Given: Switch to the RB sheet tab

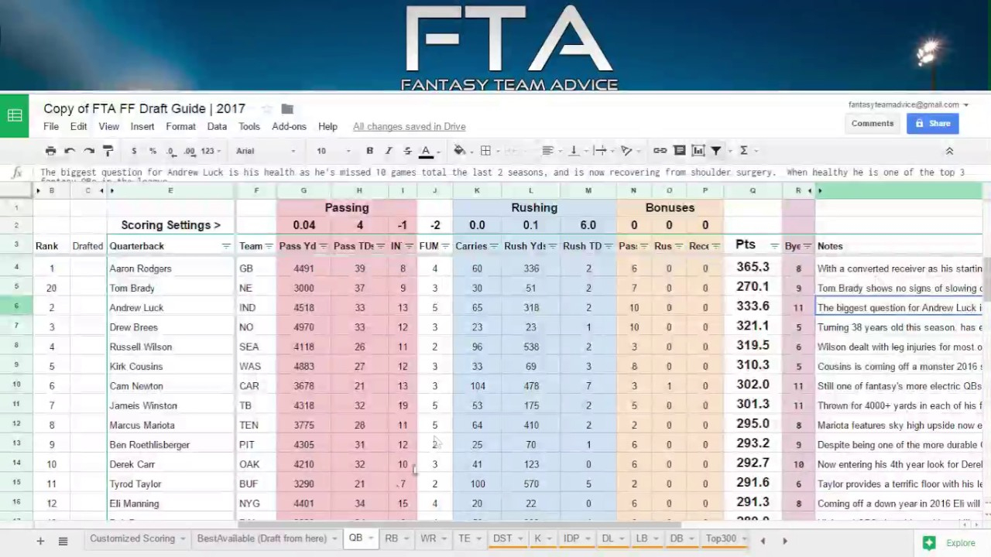Looking at the screenshot, I should 396,538.
